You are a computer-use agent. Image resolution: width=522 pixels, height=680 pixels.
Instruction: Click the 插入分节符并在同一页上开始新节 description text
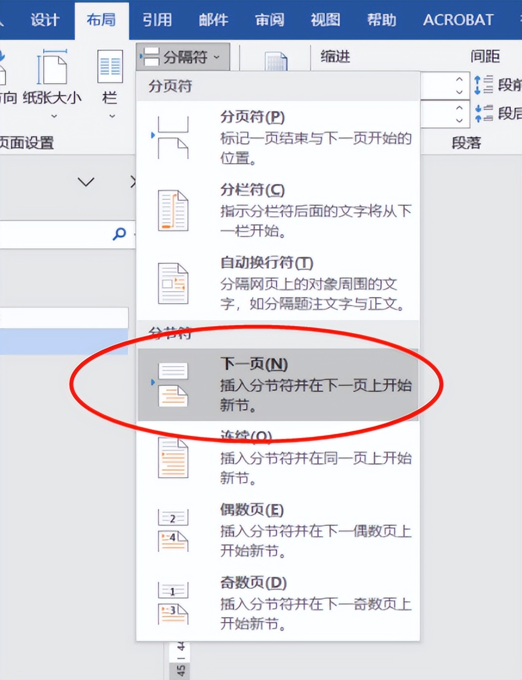(316, 468)
